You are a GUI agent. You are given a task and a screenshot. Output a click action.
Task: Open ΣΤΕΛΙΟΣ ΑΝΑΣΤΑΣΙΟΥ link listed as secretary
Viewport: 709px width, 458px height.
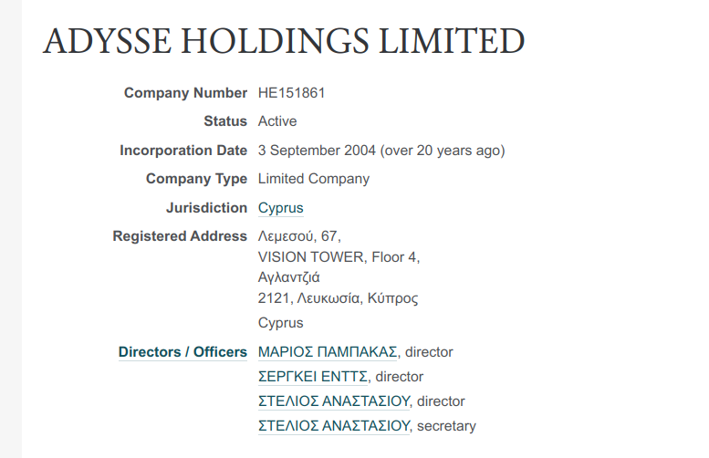pyautogui.click(x=334, y=426)
